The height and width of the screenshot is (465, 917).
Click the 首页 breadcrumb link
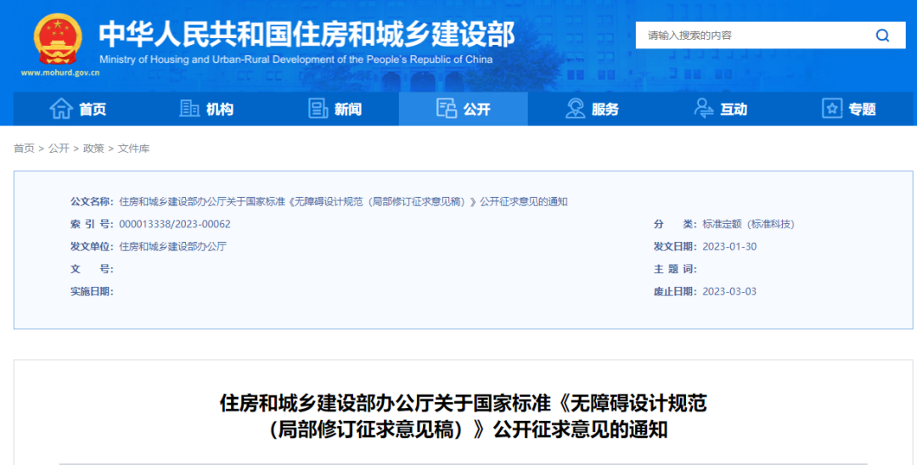click(x=24, y=148)
